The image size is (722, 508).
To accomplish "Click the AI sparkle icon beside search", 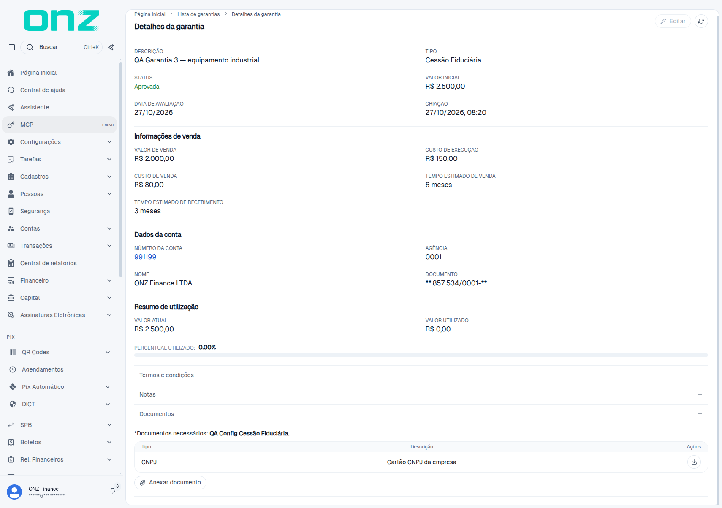I will 111,47.
